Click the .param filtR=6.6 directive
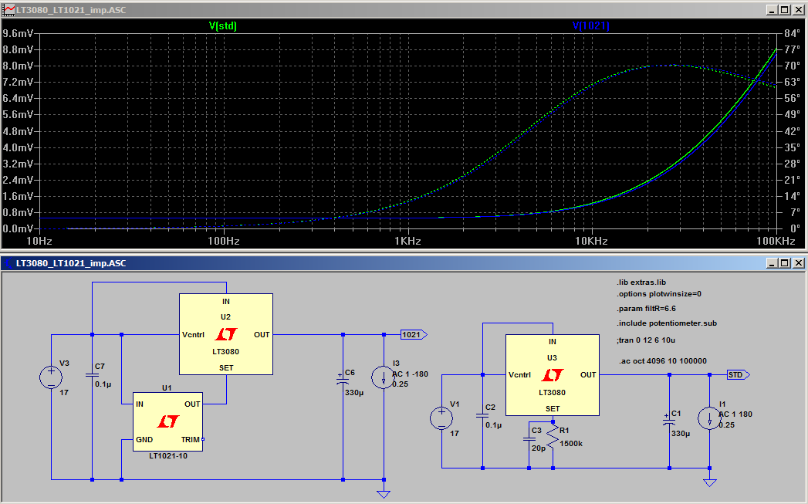Image resolution: width=808 pixels, height=504 pixels. pos(646,308)
